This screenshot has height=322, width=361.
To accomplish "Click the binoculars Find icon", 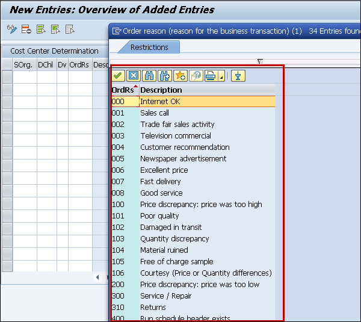I will [149, 76].
